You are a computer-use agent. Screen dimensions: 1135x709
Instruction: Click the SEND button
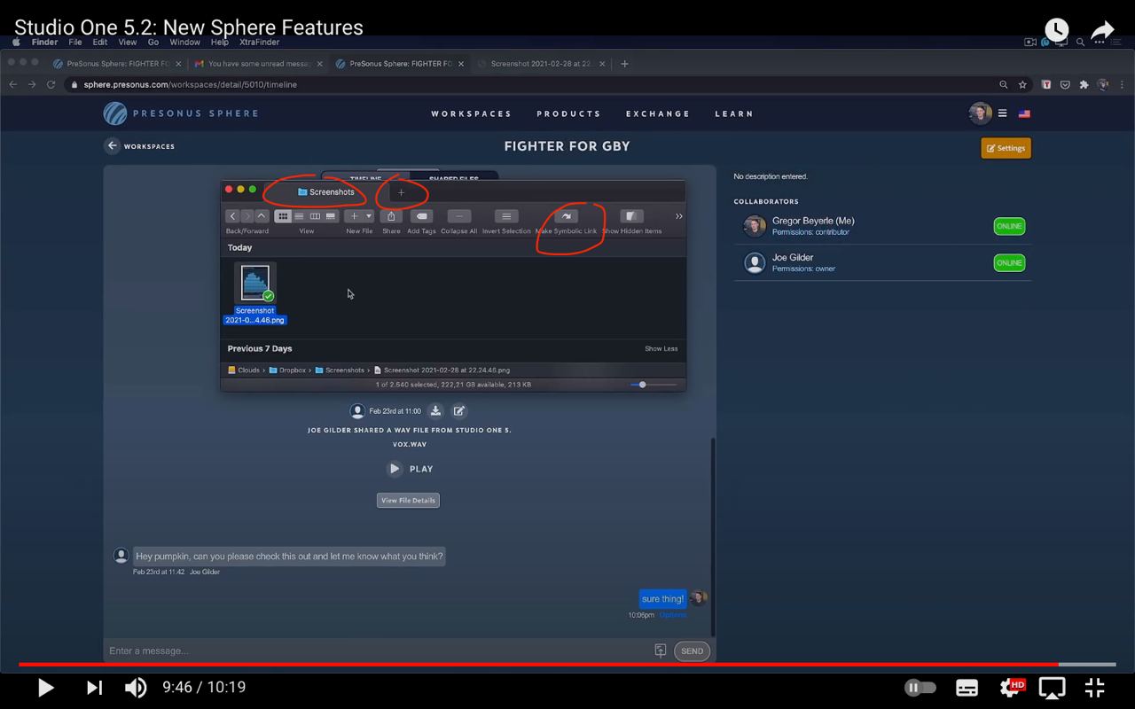tap(692, 651)
